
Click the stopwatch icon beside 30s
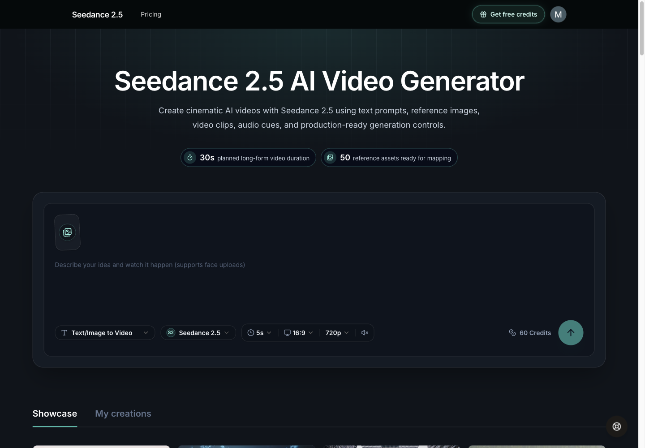click(x=190, y=158)
